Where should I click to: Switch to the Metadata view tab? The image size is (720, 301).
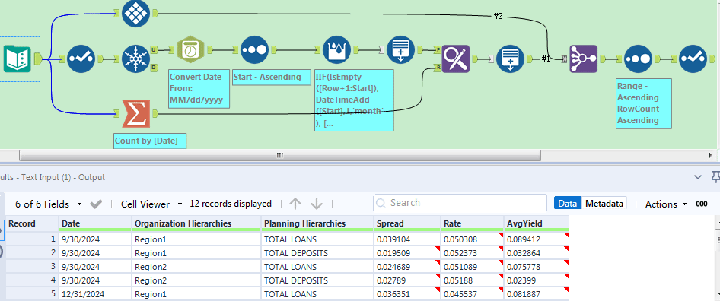point(605,204)
